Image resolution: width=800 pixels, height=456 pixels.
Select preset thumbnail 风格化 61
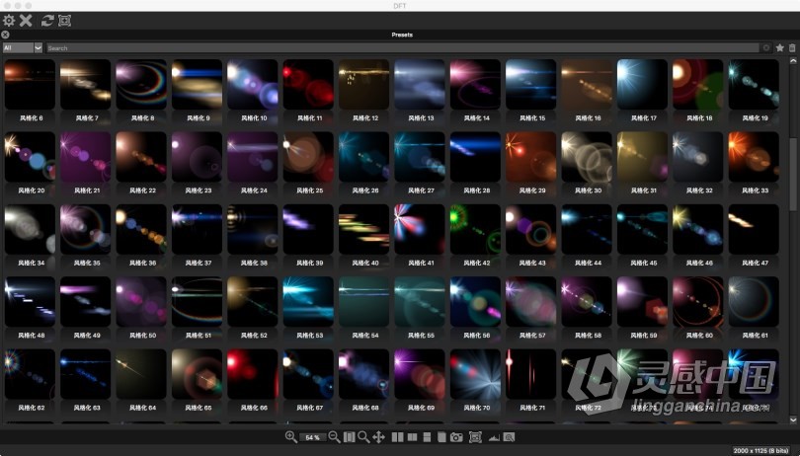coord(755,301)
